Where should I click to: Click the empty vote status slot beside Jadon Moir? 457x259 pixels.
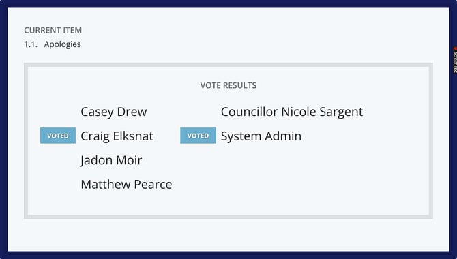(58, 160)
